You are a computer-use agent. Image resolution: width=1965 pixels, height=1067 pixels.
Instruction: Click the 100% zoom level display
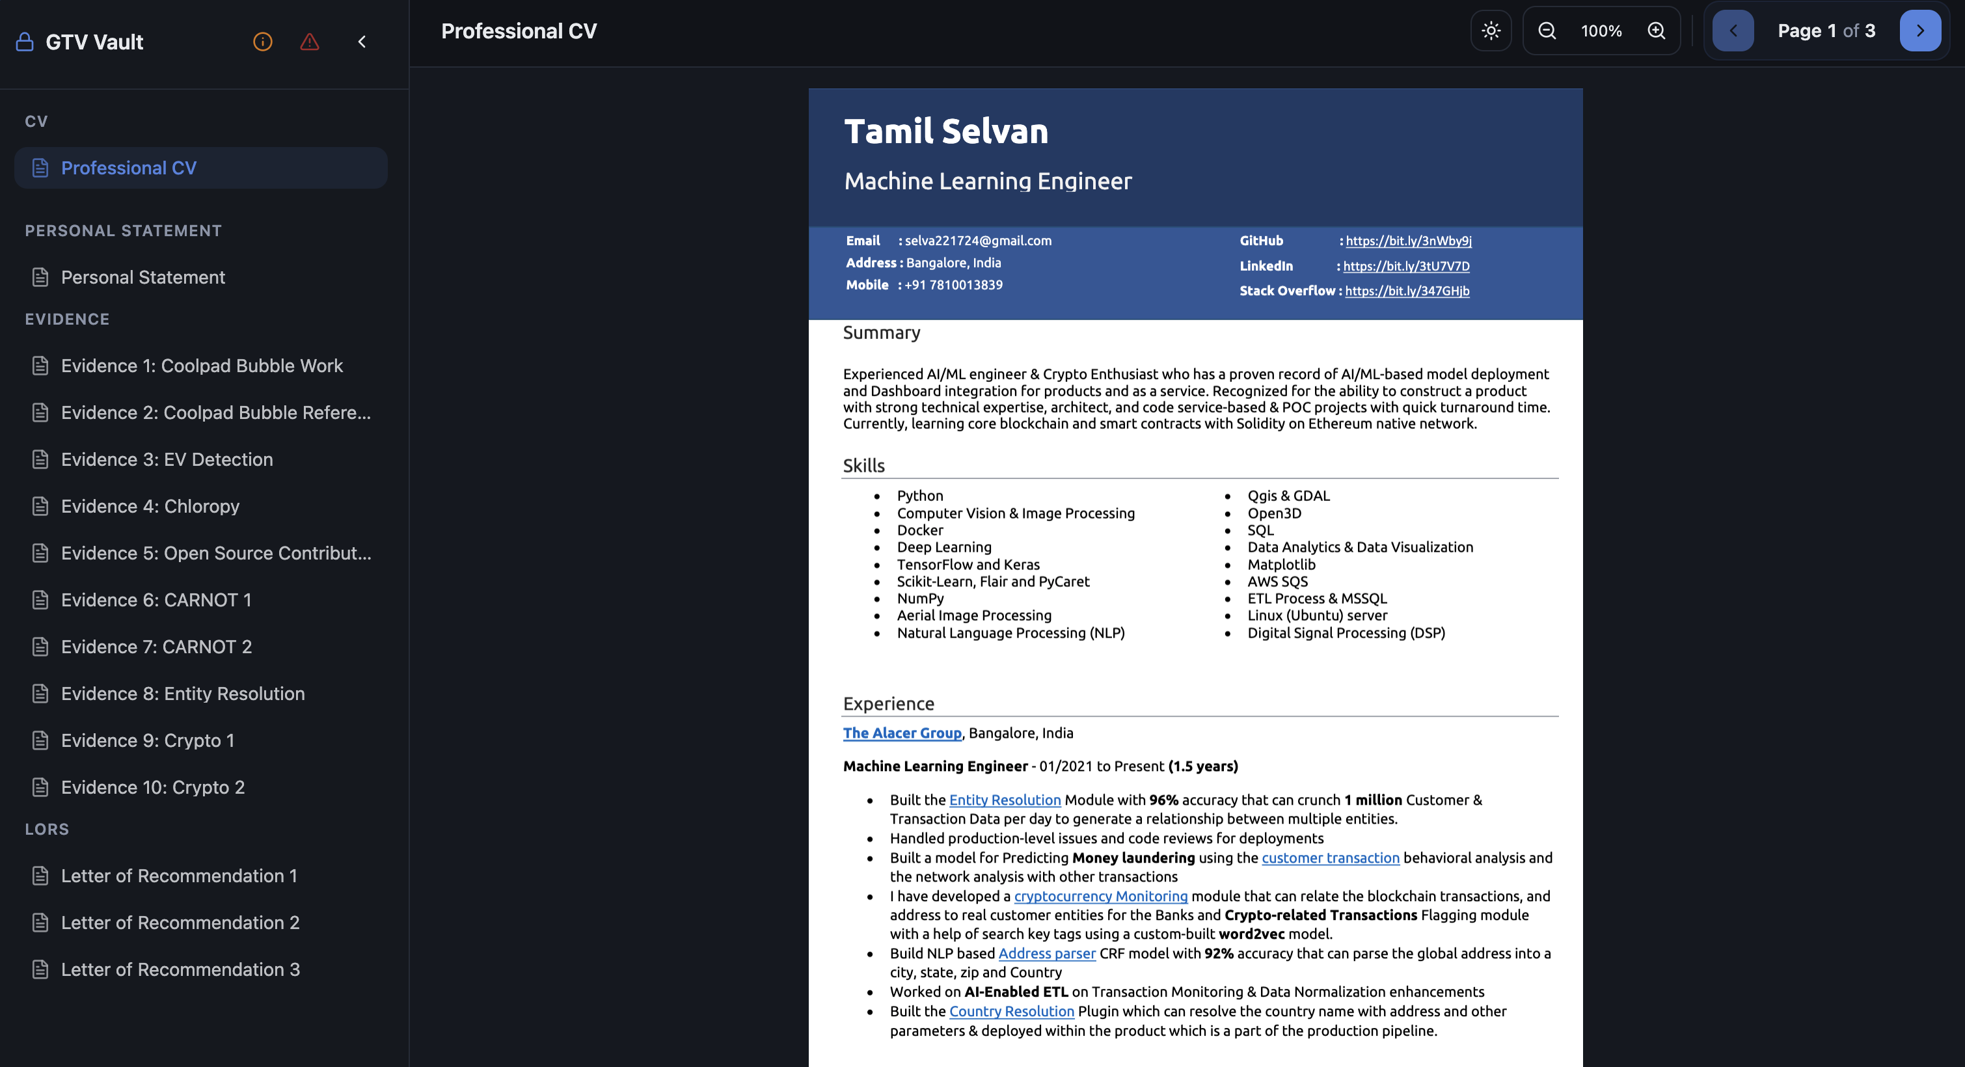(1601, 31)
